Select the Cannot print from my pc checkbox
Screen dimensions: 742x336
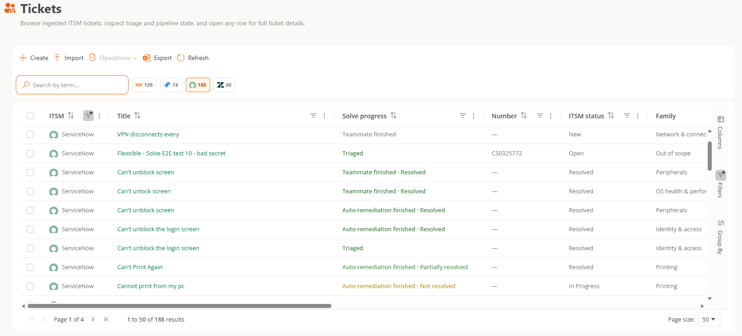point(30,286)
